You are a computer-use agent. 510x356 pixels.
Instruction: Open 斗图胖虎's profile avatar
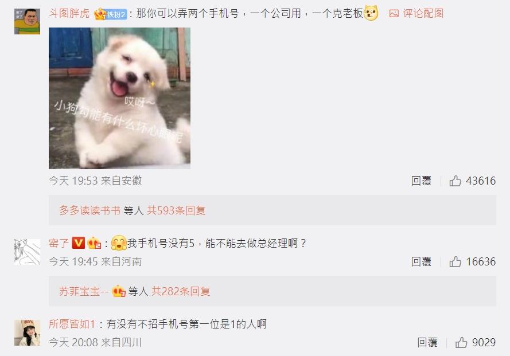click(27, 21)
